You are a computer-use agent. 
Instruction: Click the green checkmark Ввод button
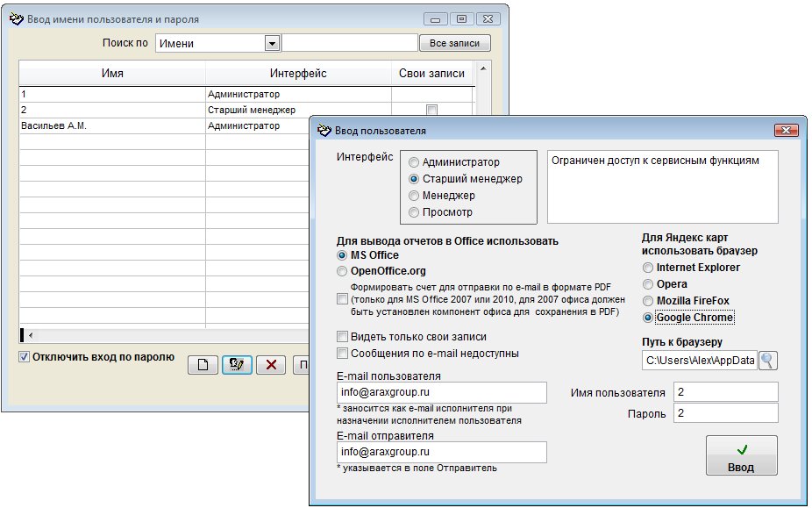click(742, 455)
